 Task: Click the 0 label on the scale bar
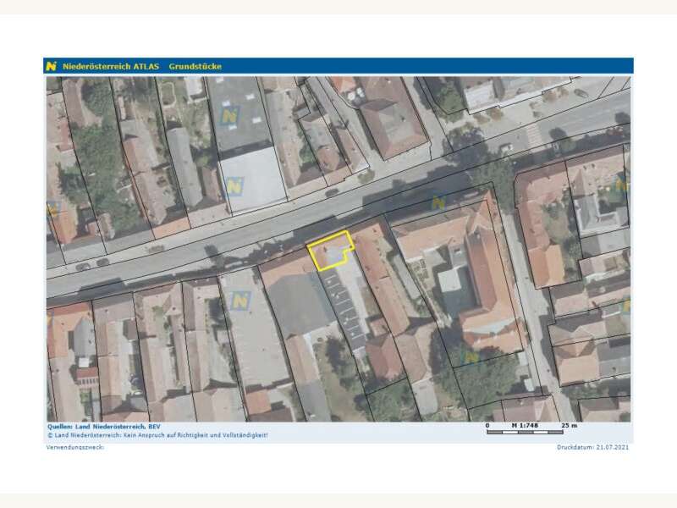(x=488, y=425)
